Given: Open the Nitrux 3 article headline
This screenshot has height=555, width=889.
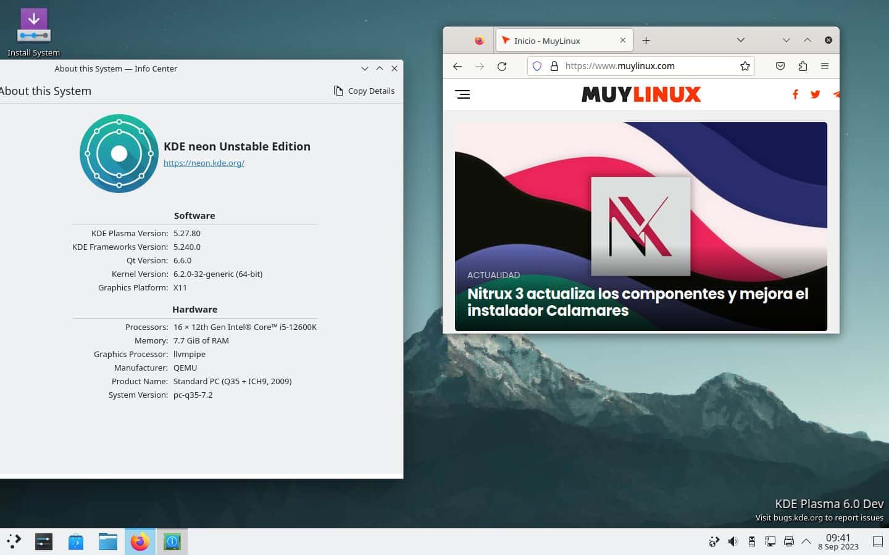Looking at the screenshot, I should [638, 302].
